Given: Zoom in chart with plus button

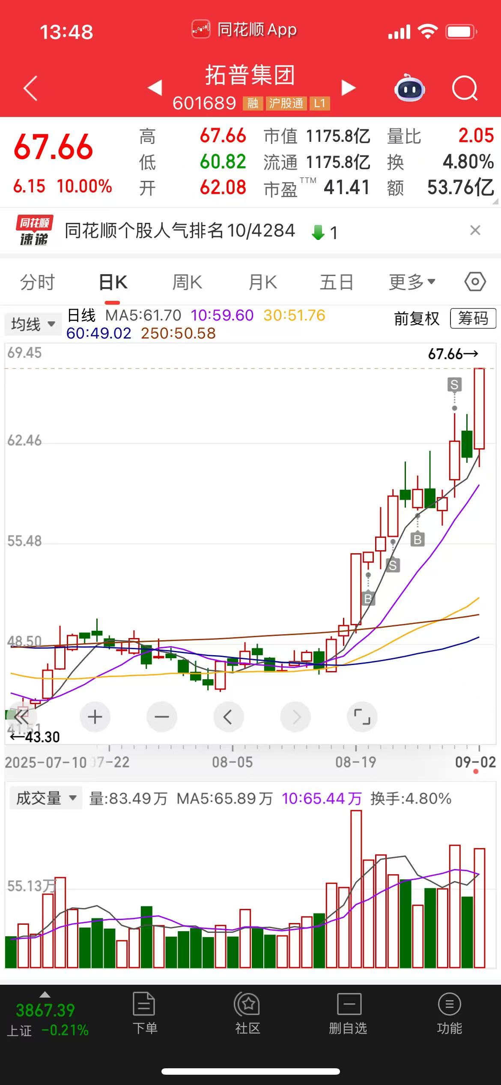Looking at the screenshot, I should click(95, 716).
